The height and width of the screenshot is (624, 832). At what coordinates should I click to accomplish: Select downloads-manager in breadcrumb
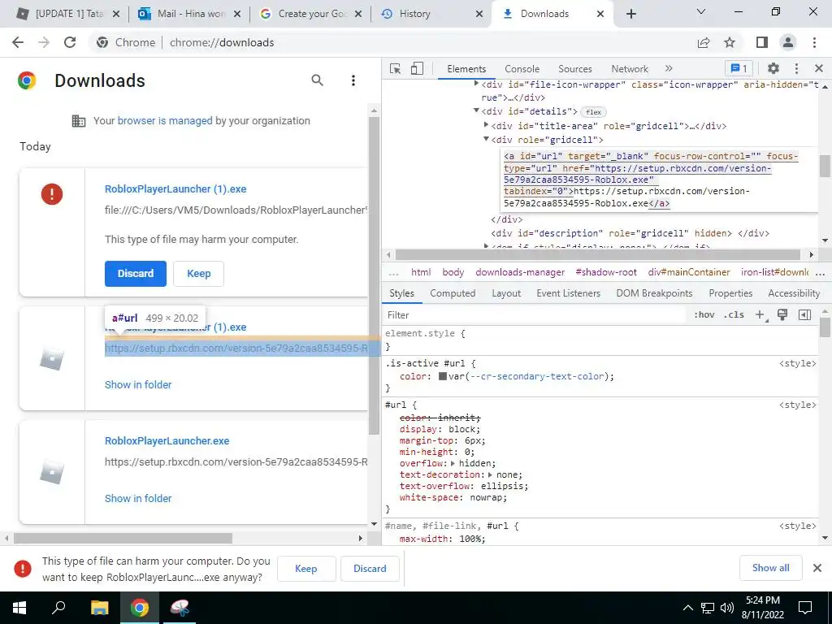coord(520,272)
